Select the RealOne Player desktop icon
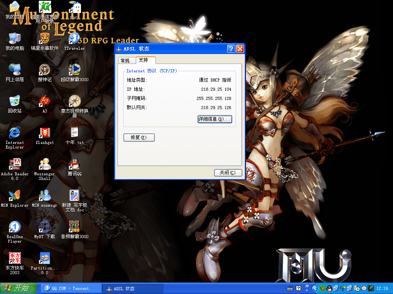Viewport: 393px width, 294px height. click(x=15, y=232)
